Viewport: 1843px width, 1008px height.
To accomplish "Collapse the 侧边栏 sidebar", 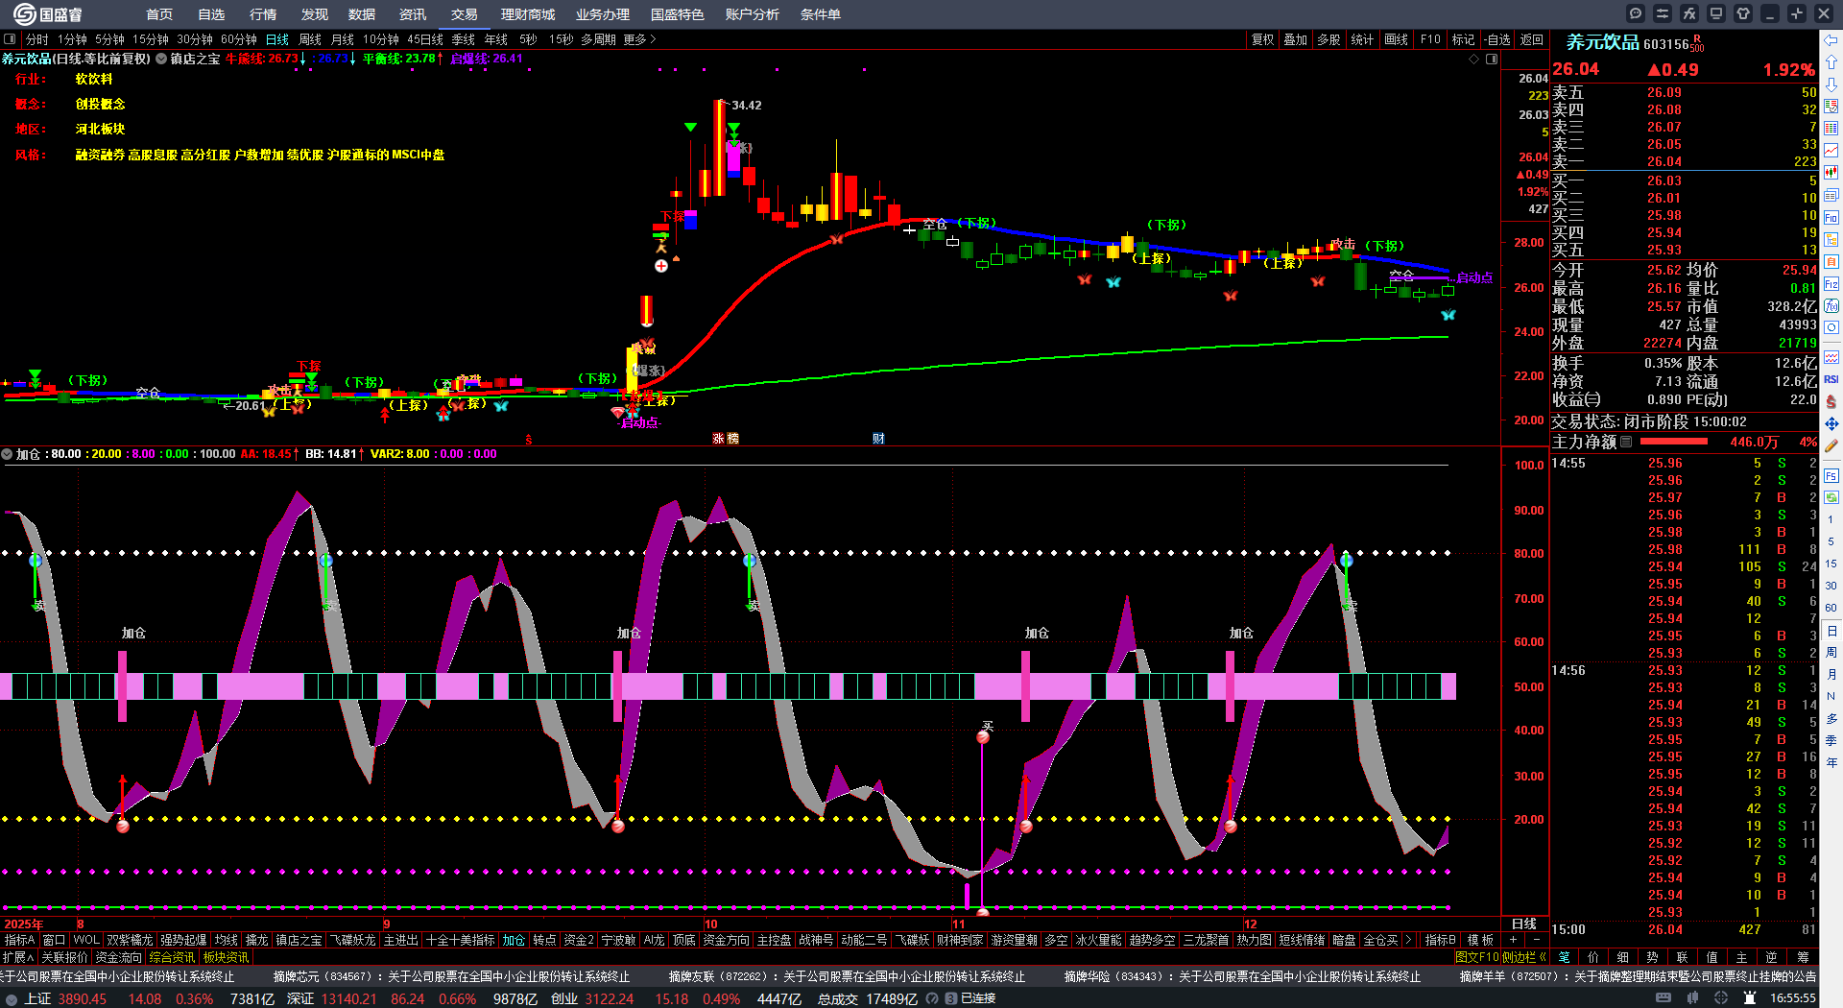I will (x=1524, y=957).
